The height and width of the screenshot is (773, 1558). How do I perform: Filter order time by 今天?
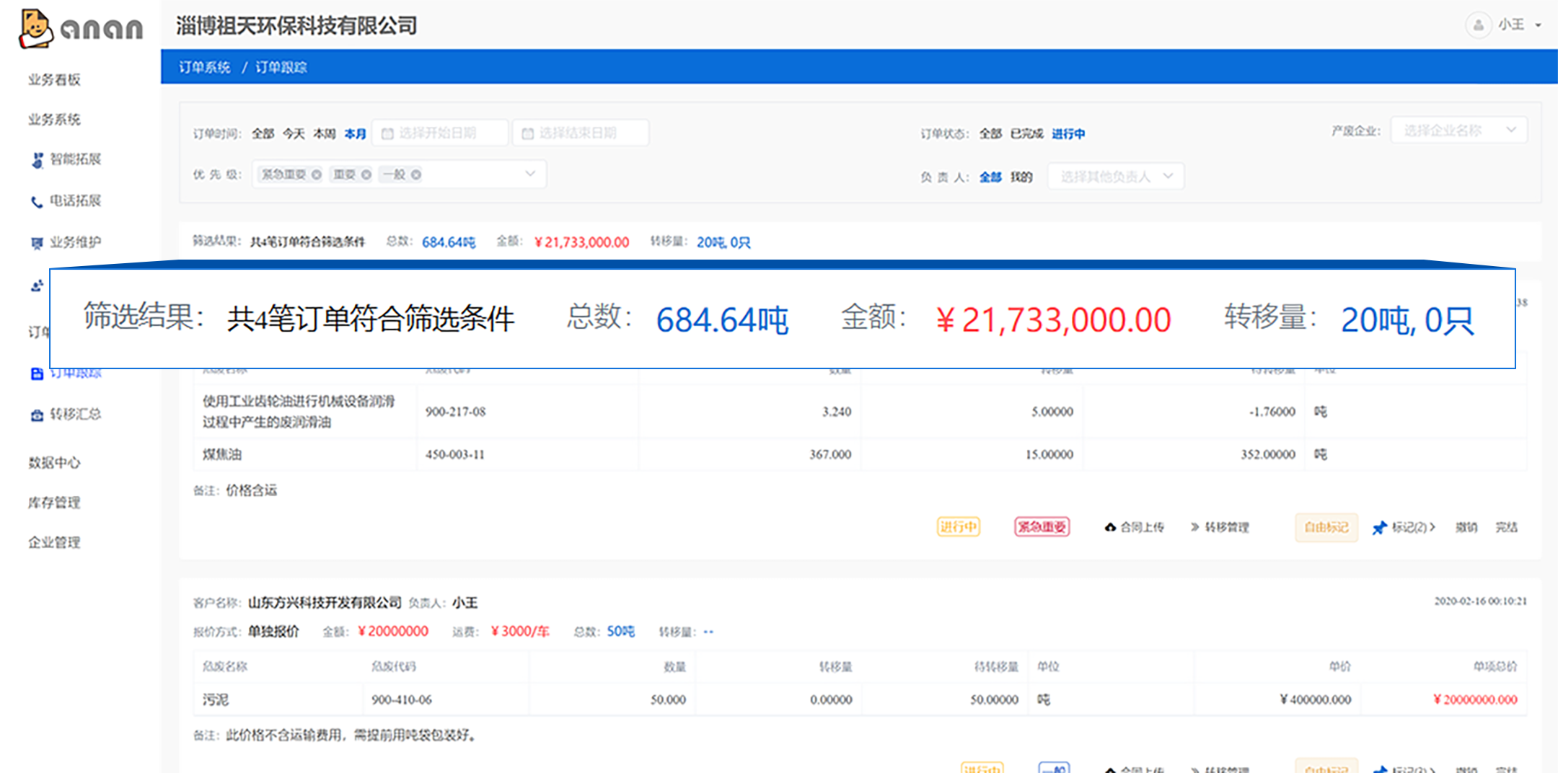(x=294, y=133)
